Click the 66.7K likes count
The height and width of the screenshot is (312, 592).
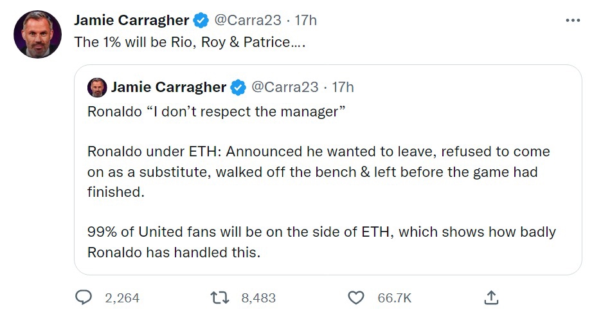[x=394, y=298]
